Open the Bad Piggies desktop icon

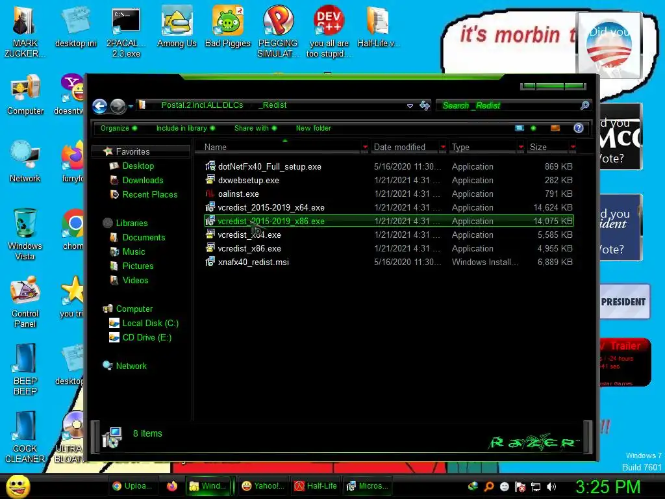tap(228, 26)
